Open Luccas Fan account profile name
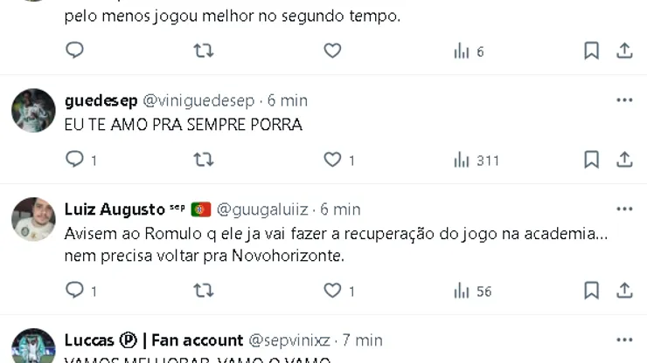 154,340
